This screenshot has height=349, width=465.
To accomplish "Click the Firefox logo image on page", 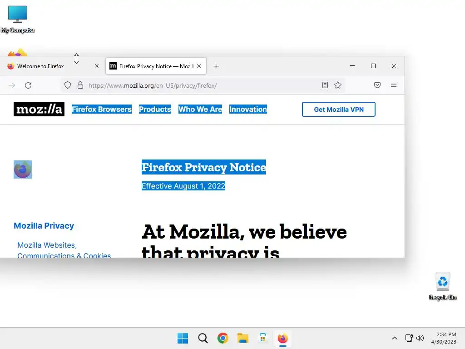I will click(x=23, y=170).
